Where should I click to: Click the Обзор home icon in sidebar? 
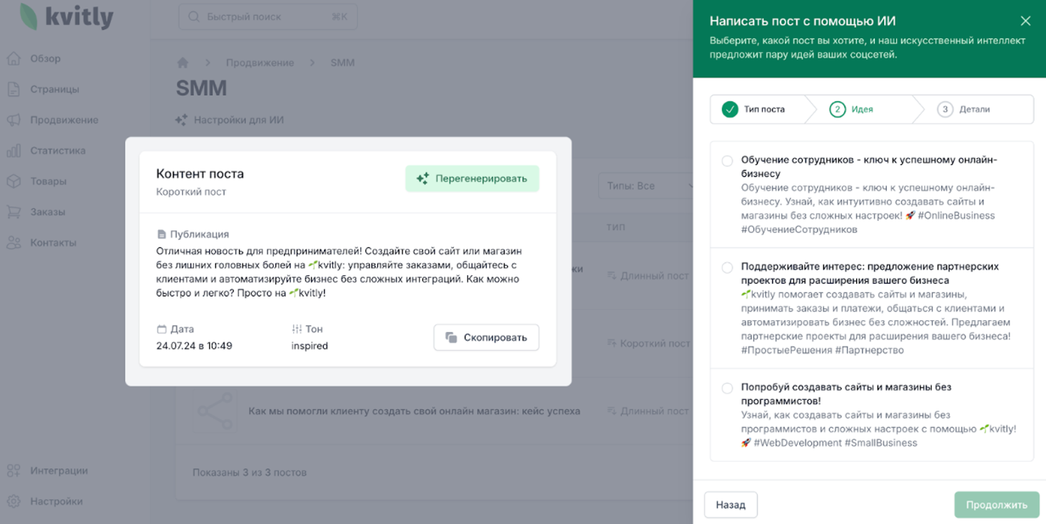pos(14,58)
